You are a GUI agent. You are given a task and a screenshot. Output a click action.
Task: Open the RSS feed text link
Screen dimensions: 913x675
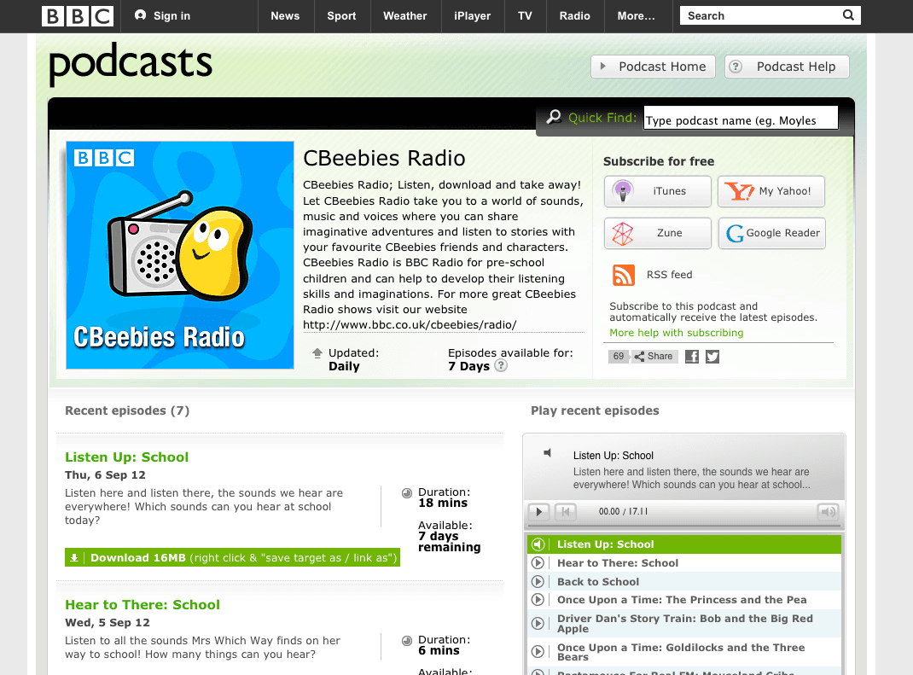670,275
